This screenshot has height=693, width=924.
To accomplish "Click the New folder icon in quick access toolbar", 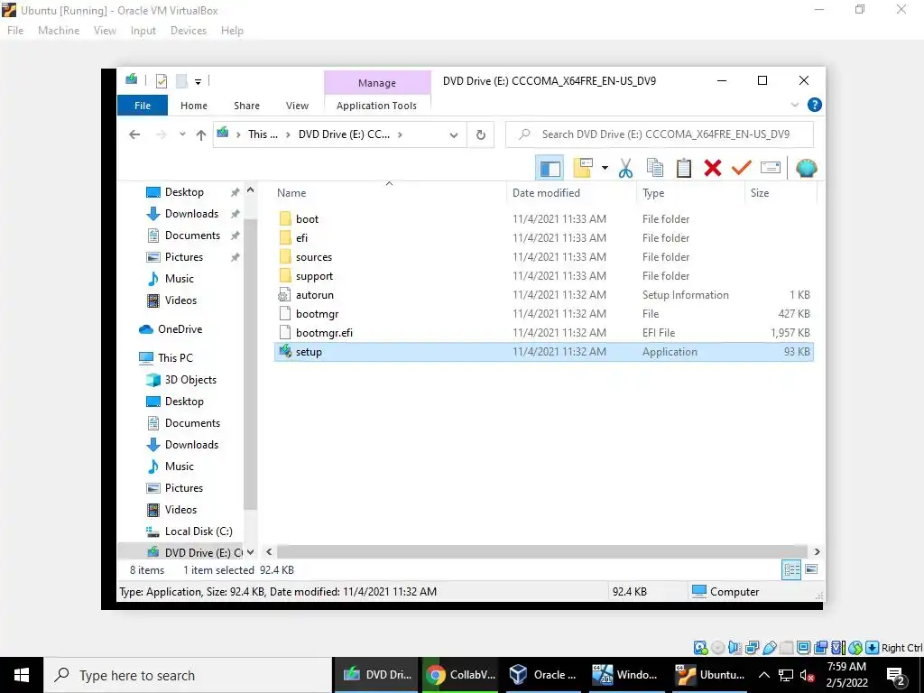I will tap(181, 81).
